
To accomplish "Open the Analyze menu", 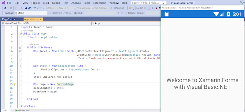I will point(76,3).
